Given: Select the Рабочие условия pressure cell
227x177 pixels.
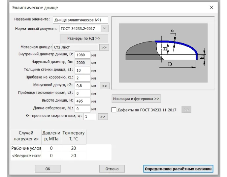Looking at the screenshot, I should click(x=51, y=148).
